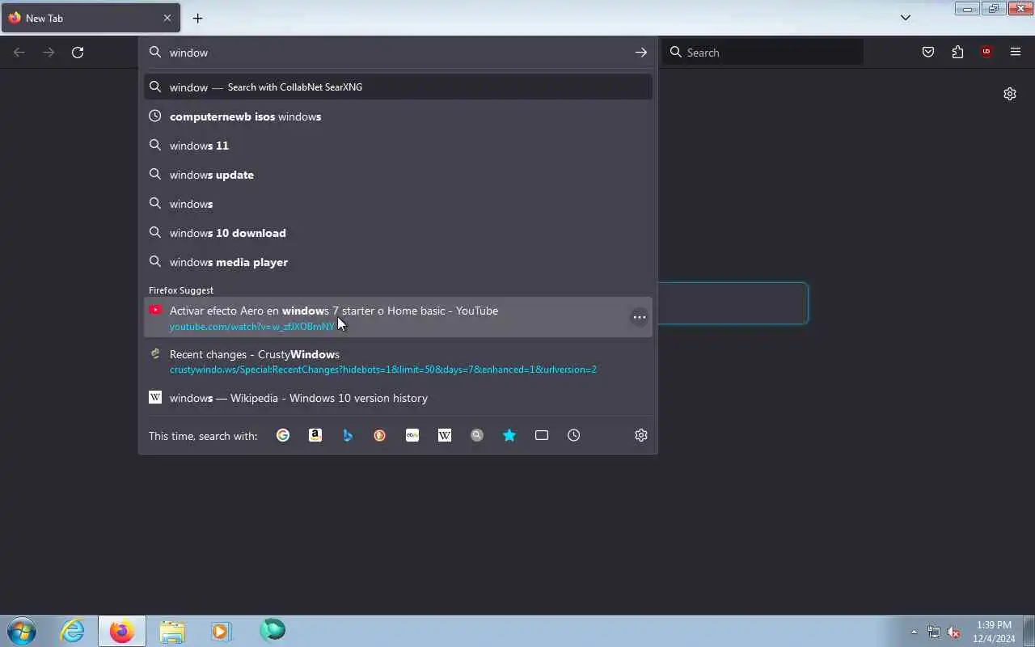
Task: Open Recent changes - CrustyWindows result
Action: pyautogui.click(x=398, y=362)
